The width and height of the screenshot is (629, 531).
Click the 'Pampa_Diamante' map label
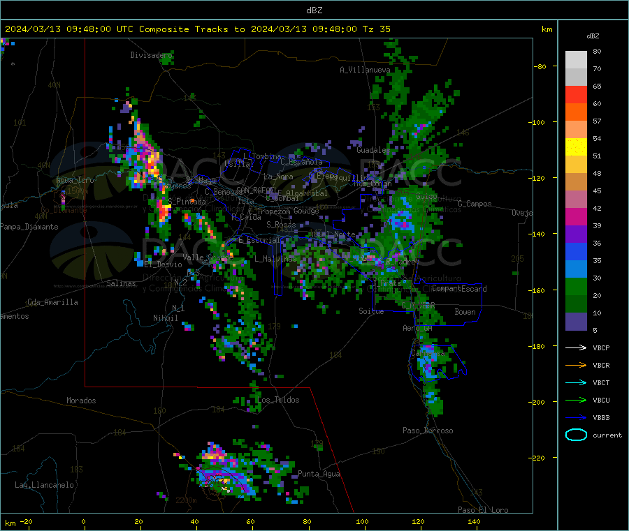[29, 227]
